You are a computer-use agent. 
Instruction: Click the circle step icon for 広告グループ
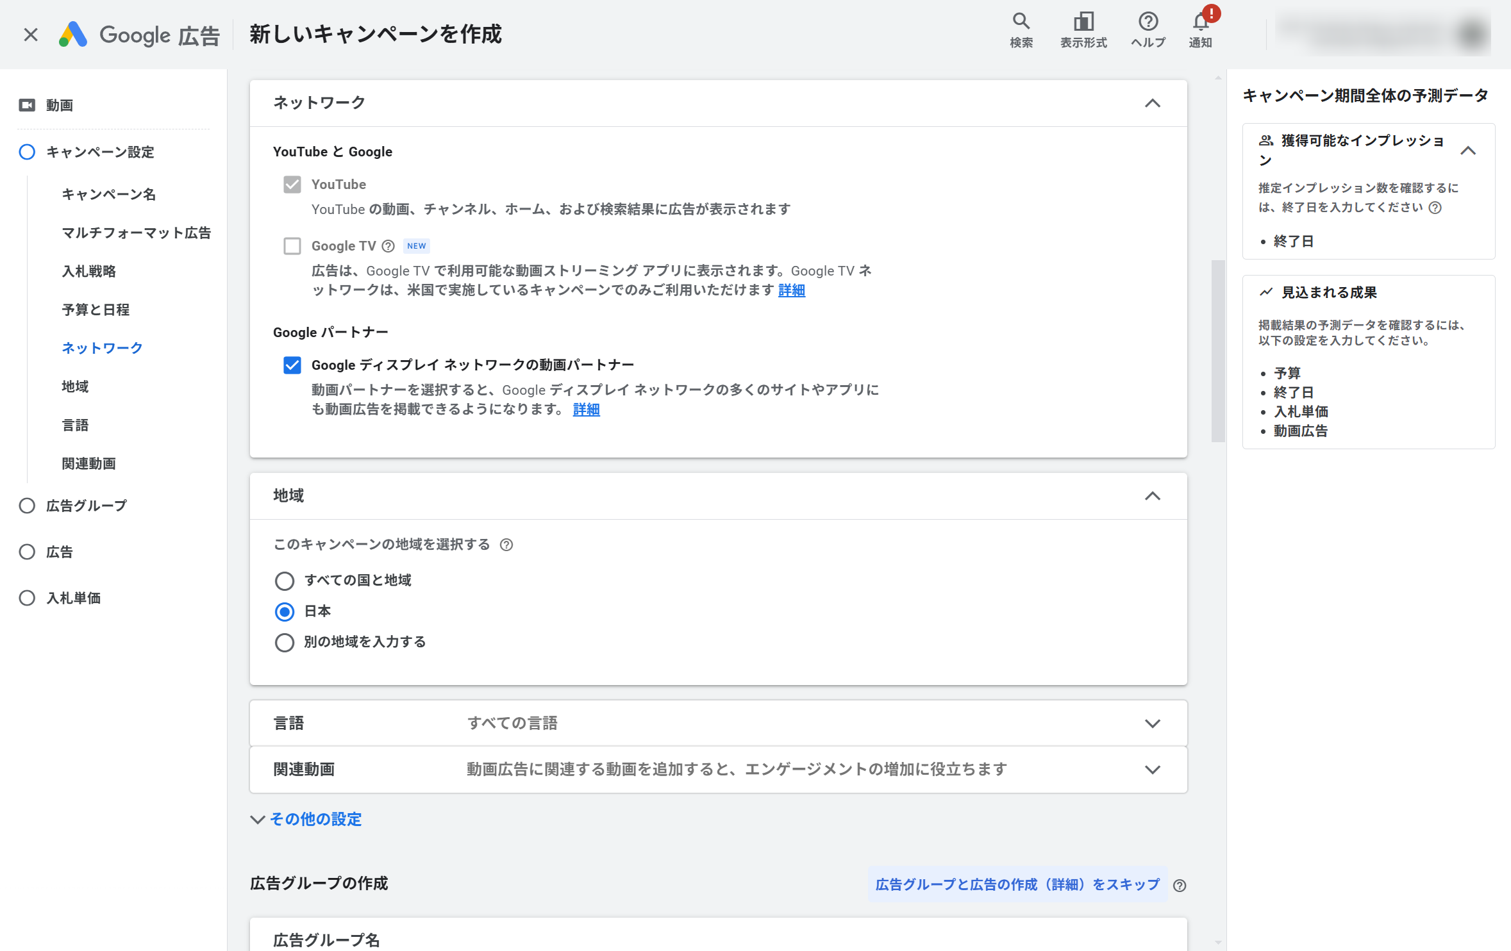point(27,506)
